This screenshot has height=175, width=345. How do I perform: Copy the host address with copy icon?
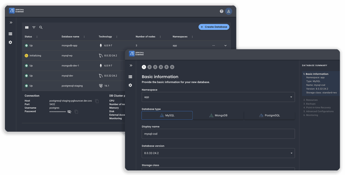(x=97, y=101)
